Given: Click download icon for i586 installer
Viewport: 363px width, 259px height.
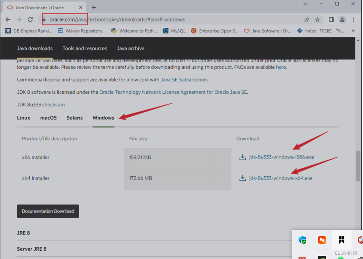Looking at the screenshot, I should (243, 157).
